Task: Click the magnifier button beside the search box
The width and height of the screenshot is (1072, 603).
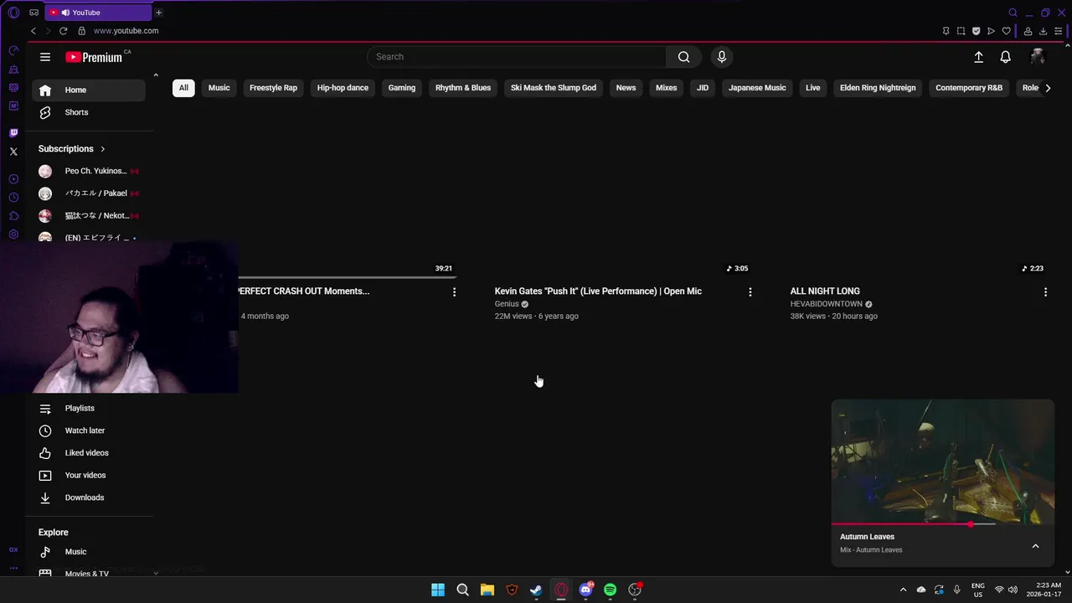Action: pyautogui.click(x=684, y=57)
